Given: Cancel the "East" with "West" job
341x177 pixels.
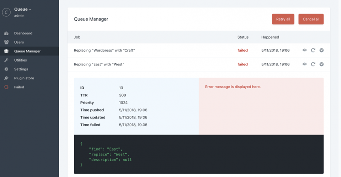Looking at the screenshot, I should tap(321, 64).
